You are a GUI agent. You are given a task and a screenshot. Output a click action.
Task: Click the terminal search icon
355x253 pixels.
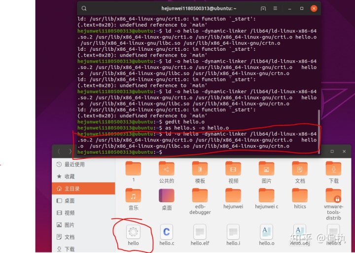84,8
